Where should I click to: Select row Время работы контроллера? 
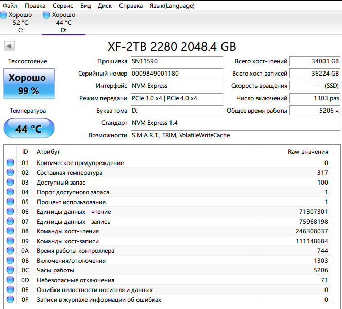click(x=167, y=250)
